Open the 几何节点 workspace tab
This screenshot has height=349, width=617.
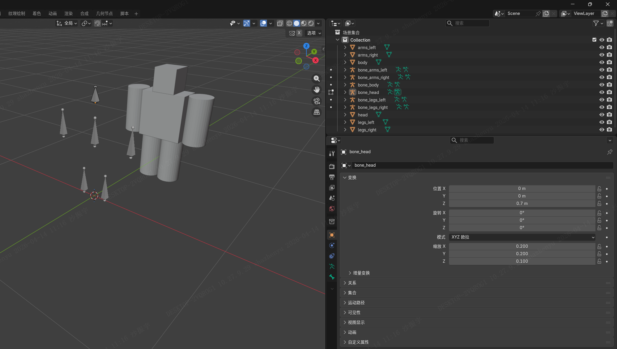coord(104,13)
